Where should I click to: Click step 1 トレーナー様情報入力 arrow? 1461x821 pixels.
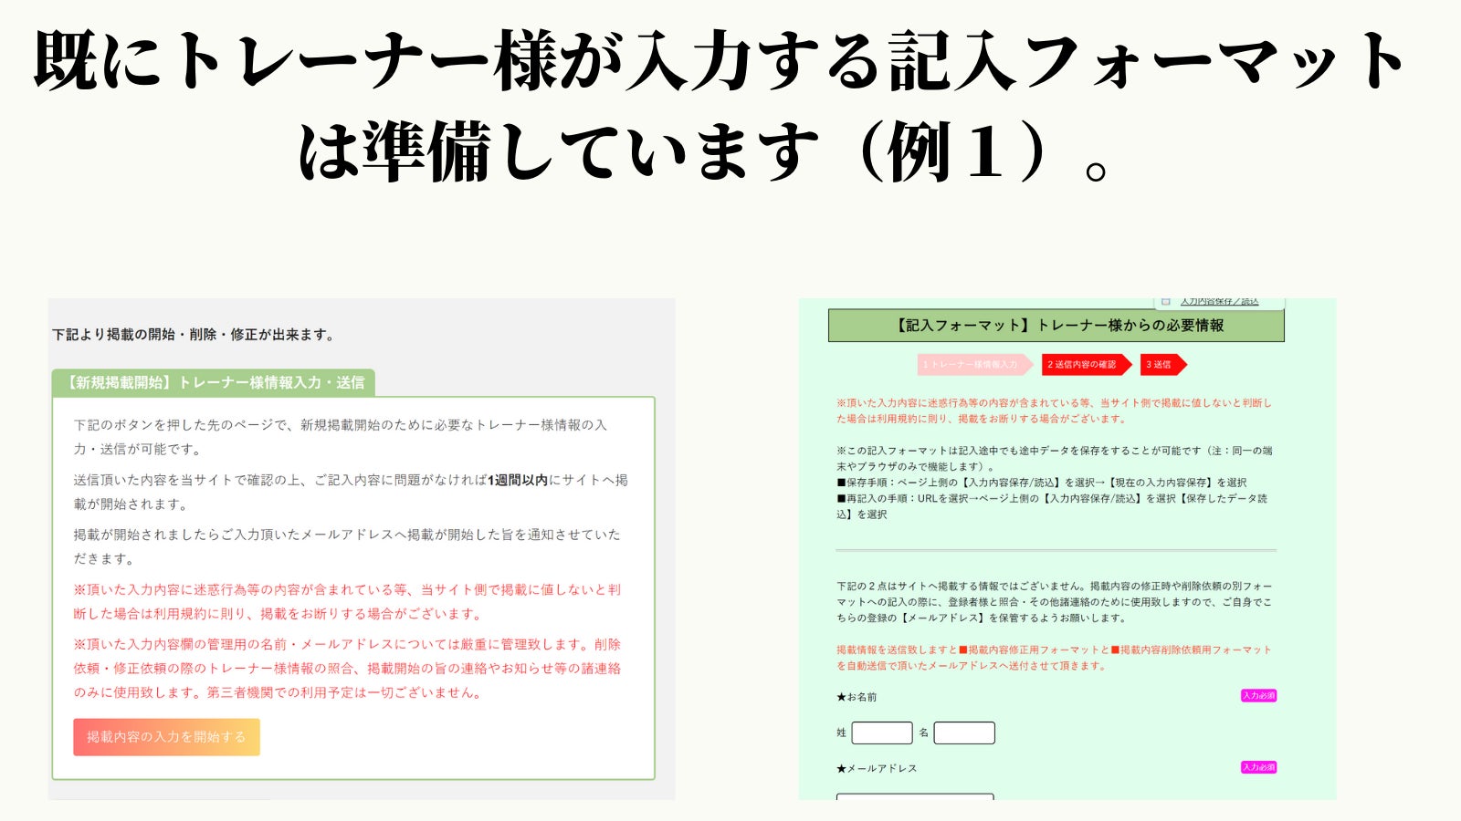973,365
